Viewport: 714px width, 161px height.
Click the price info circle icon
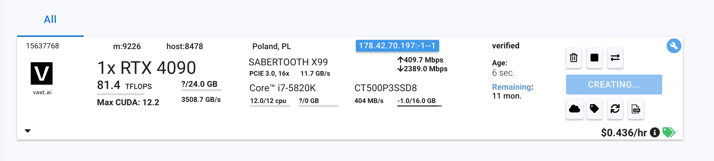(x=655, y=132)
